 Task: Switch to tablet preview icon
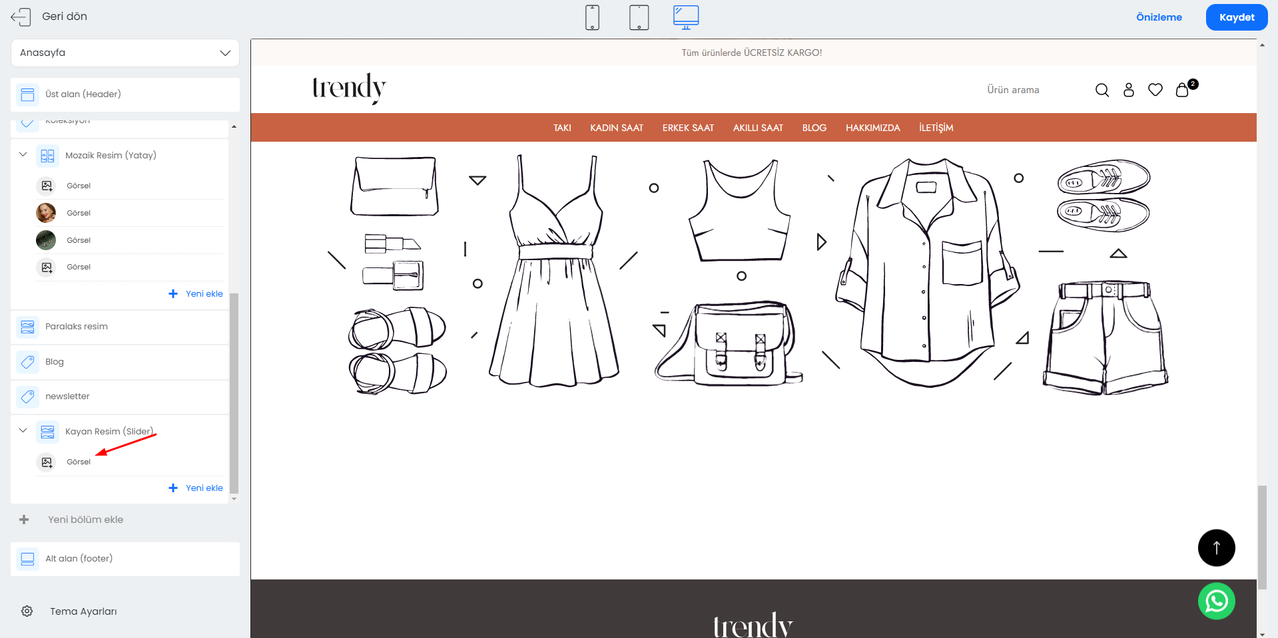coord(639,17)
